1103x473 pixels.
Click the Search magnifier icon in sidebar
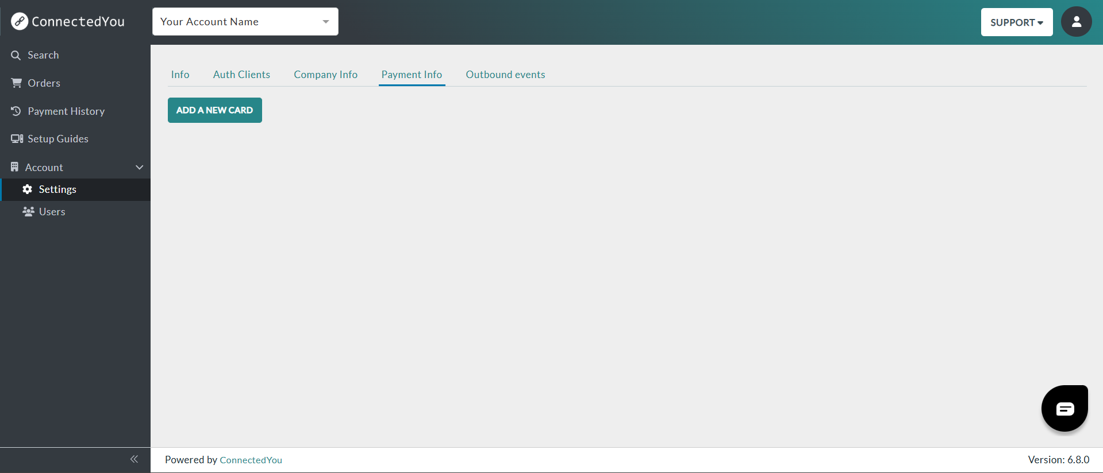tap(16, 55)
